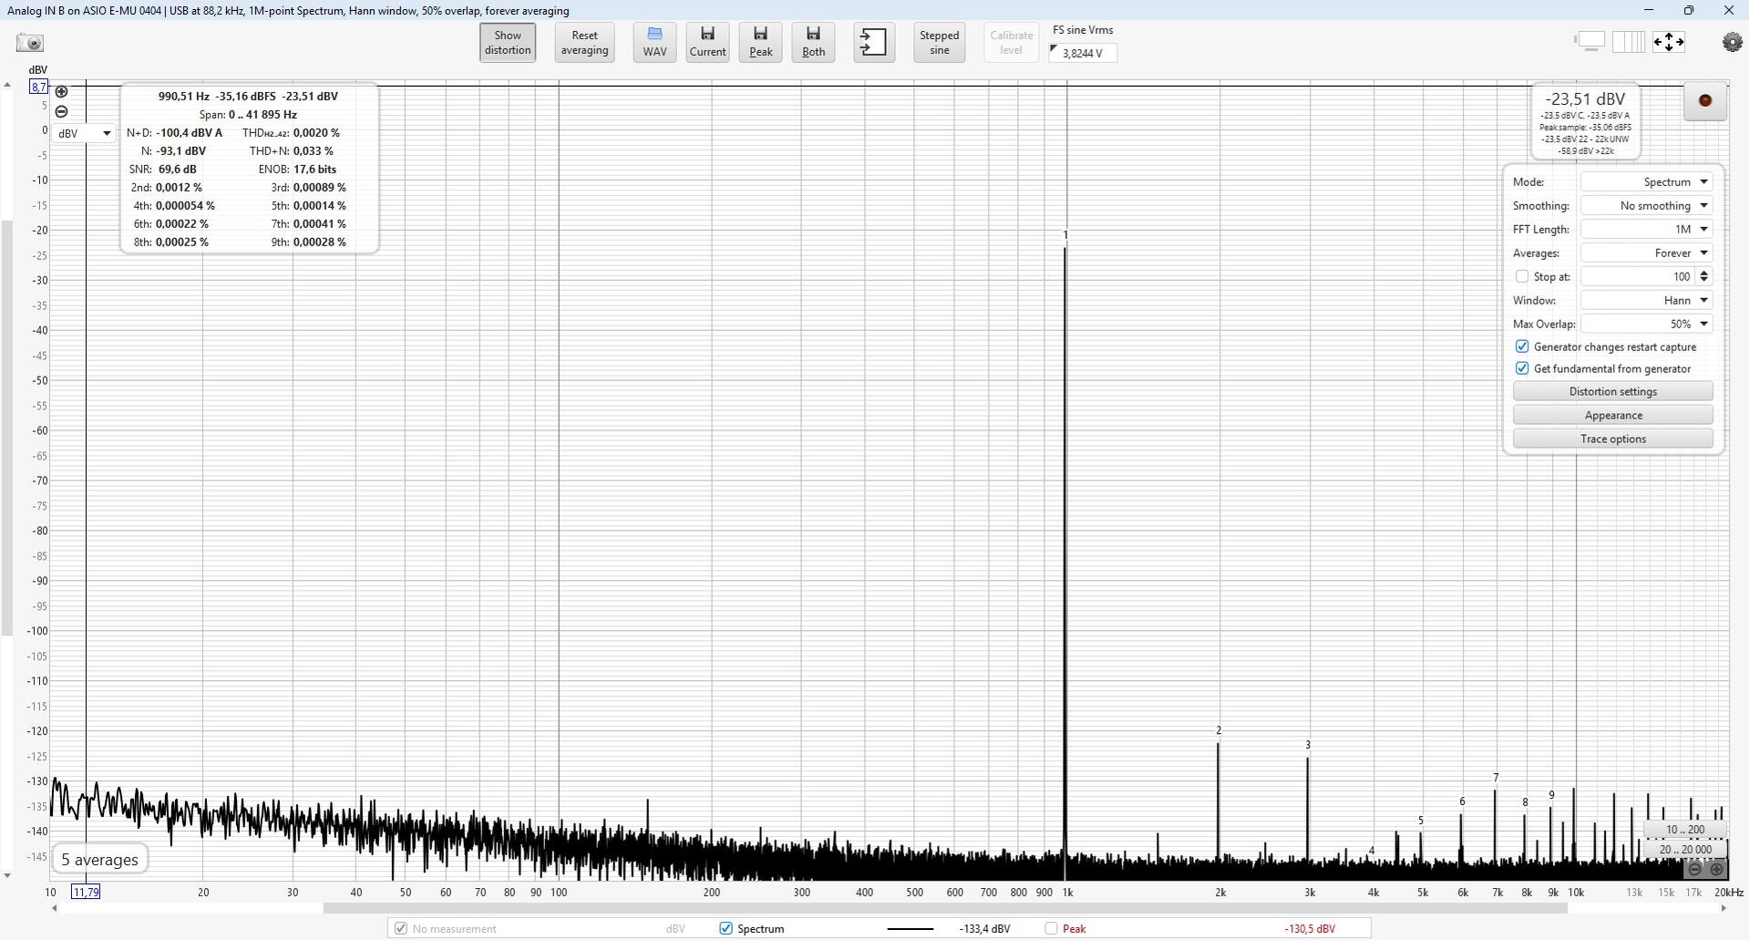
Task: Click the Spectrum trace black line sample
Action: tap(910, 929)
